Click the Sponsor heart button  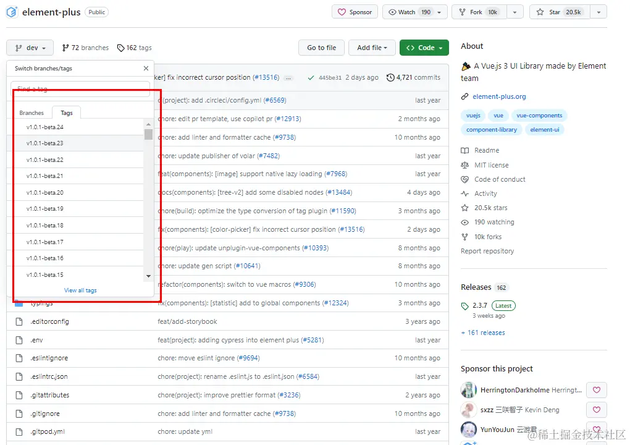(x=355, y=12)
